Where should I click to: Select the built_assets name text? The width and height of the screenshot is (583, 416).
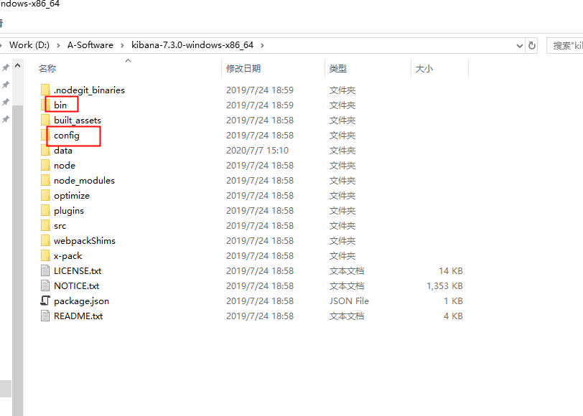click(x=78, y=120)
